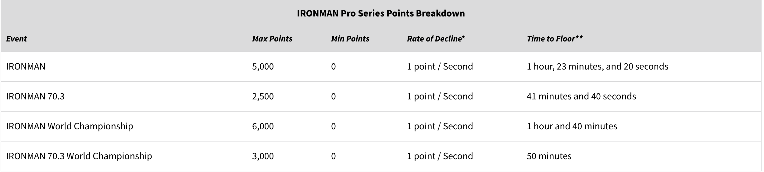Click the 2,500 max points value
The image size is (764, 172).
point(263,96)
